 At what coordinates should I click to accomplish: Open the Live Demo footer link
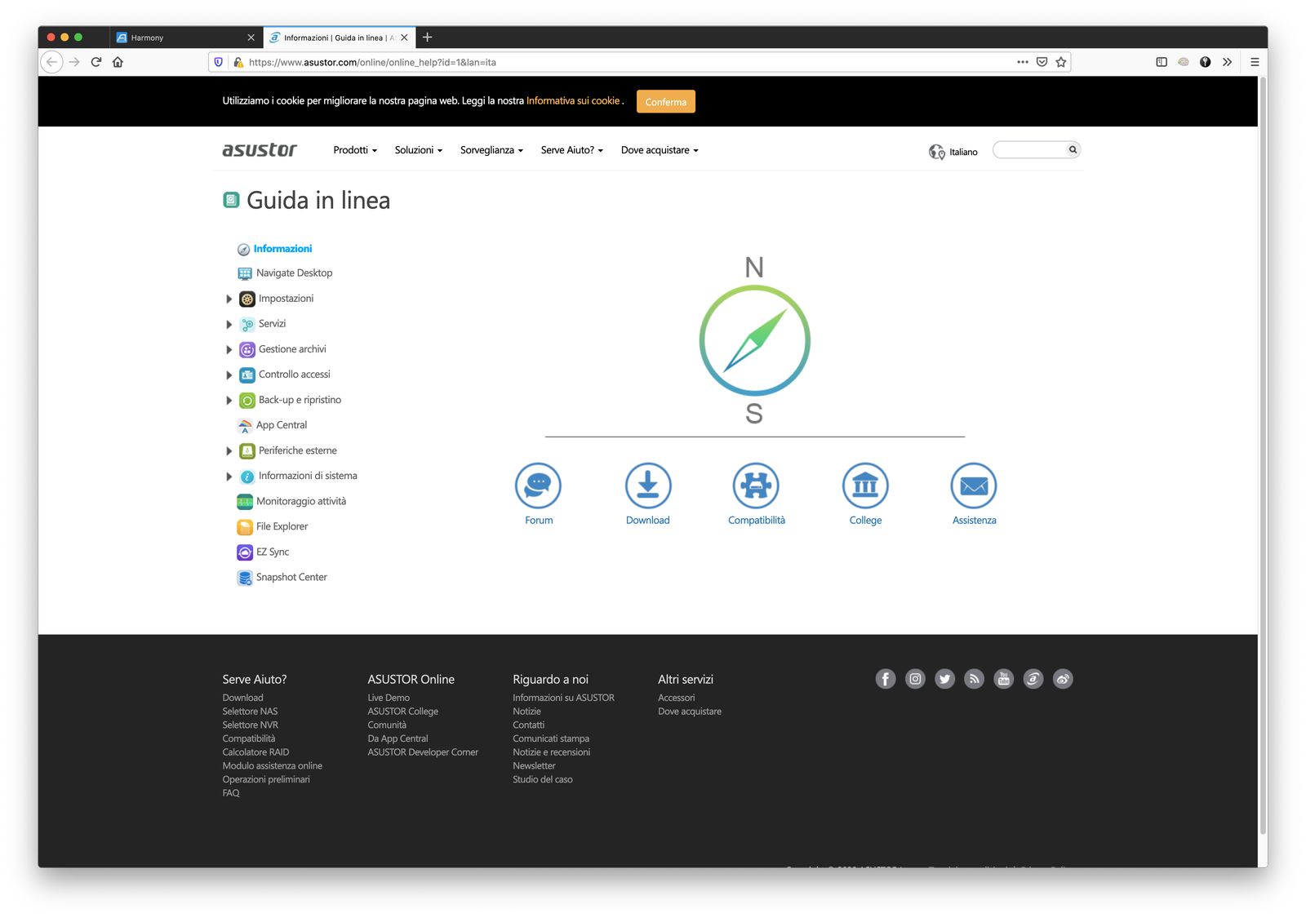coord(389,698)
